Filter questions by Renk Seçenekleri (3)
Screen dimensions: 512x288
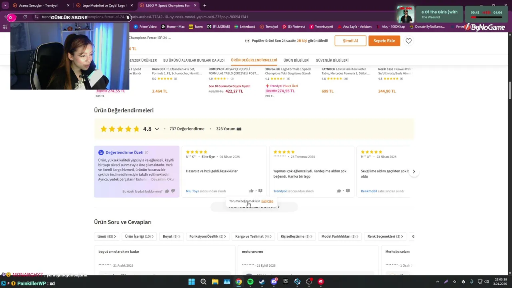(385, 236)
